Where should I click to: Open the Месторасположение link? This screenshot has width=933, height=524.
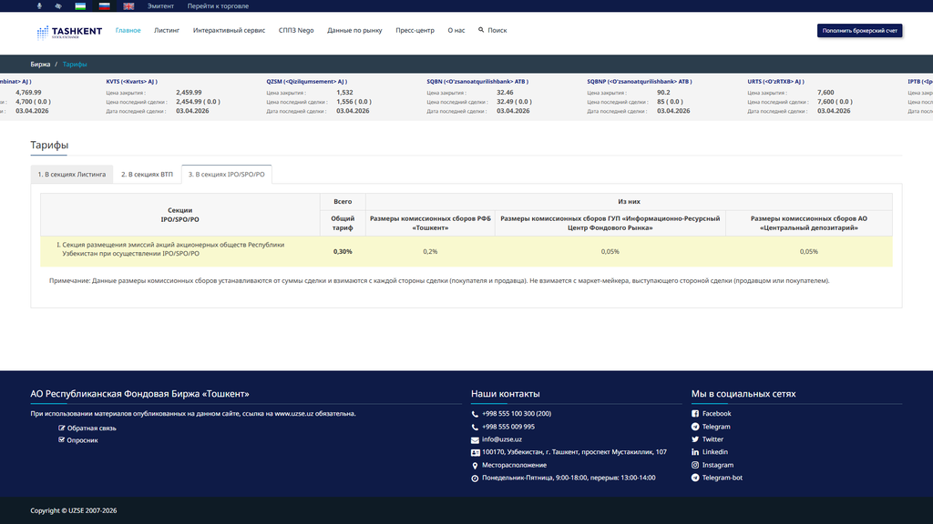click(514, 465)
